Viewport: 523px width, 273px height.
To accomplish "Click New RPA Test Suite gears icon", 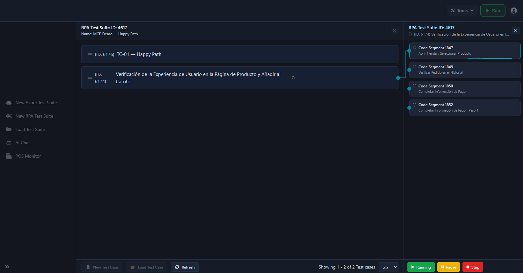I will 9,116.
